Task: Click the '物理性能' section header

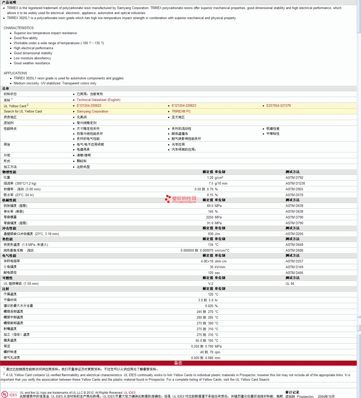Action: point(9,172)
